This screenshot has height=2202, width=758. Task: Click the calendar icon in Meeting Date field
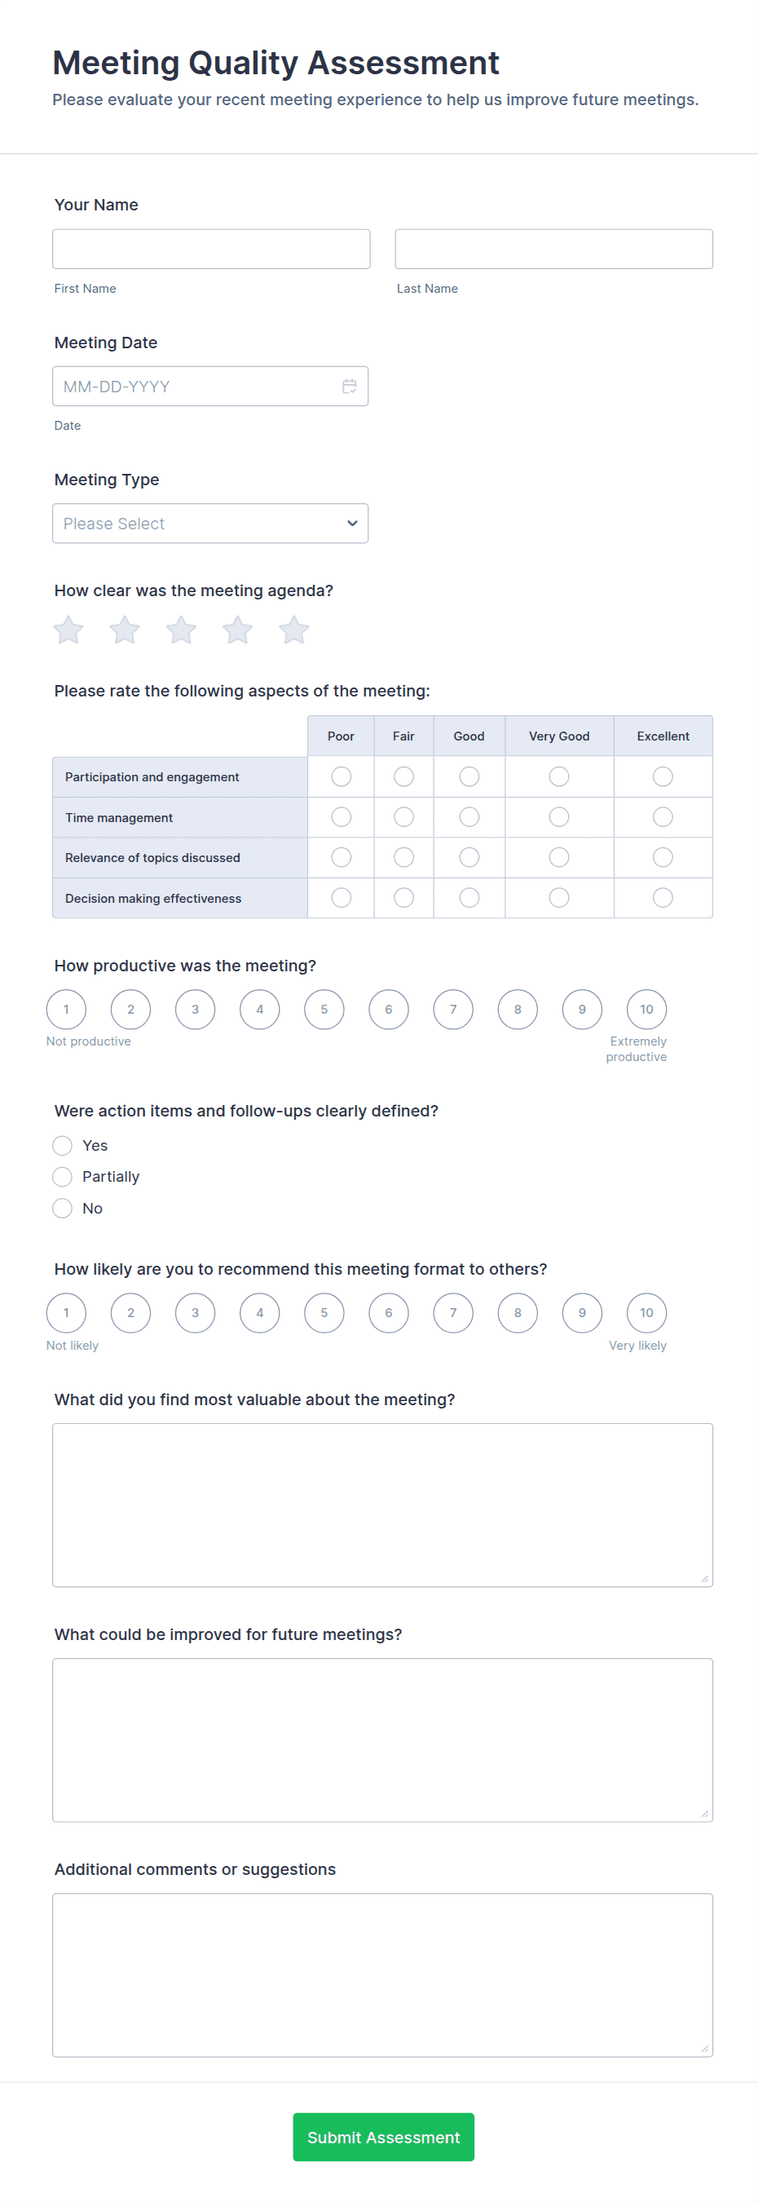coord(350,387)
